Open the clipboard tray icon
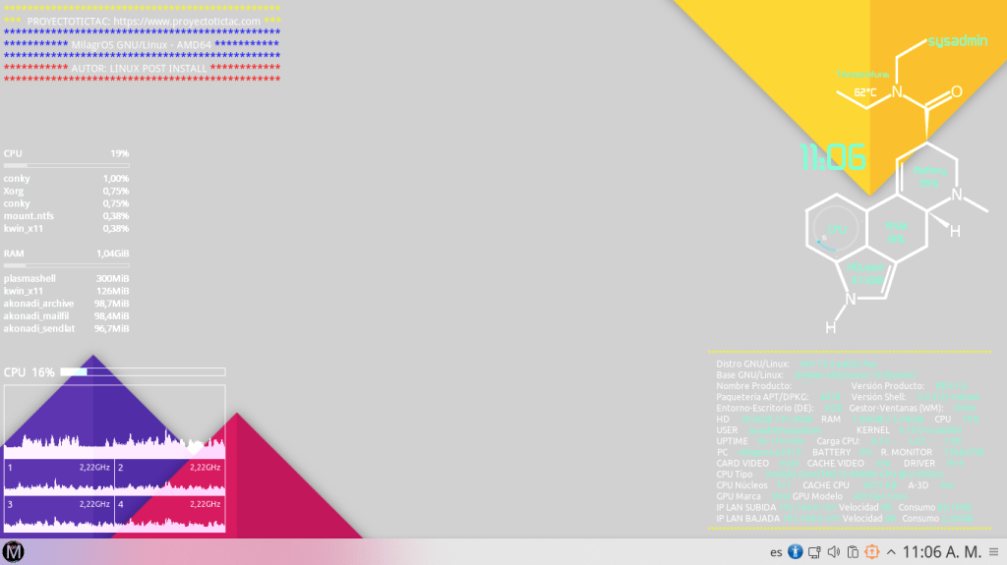The image size is (1007, 565). 853,551
